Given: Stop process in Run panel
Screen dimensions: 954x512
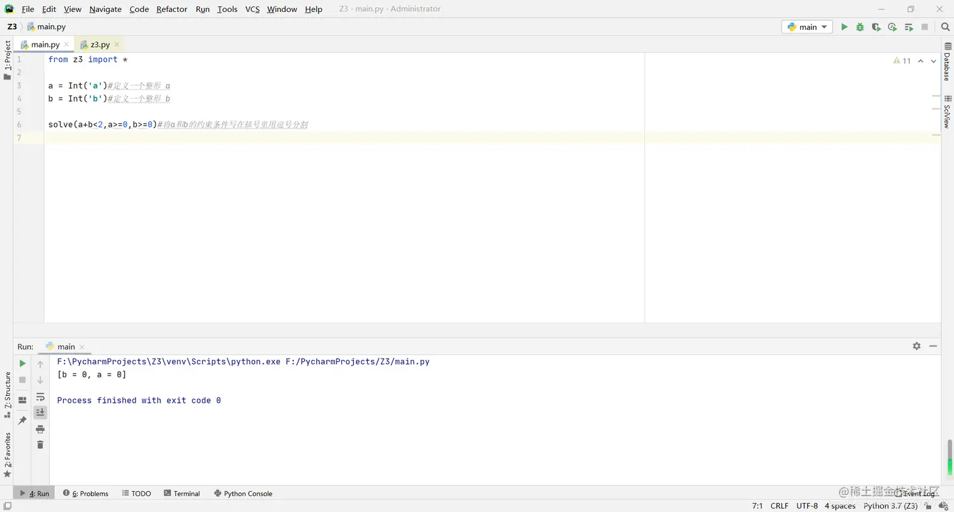Looking at the screenshot, I should (x=23, y=380).
